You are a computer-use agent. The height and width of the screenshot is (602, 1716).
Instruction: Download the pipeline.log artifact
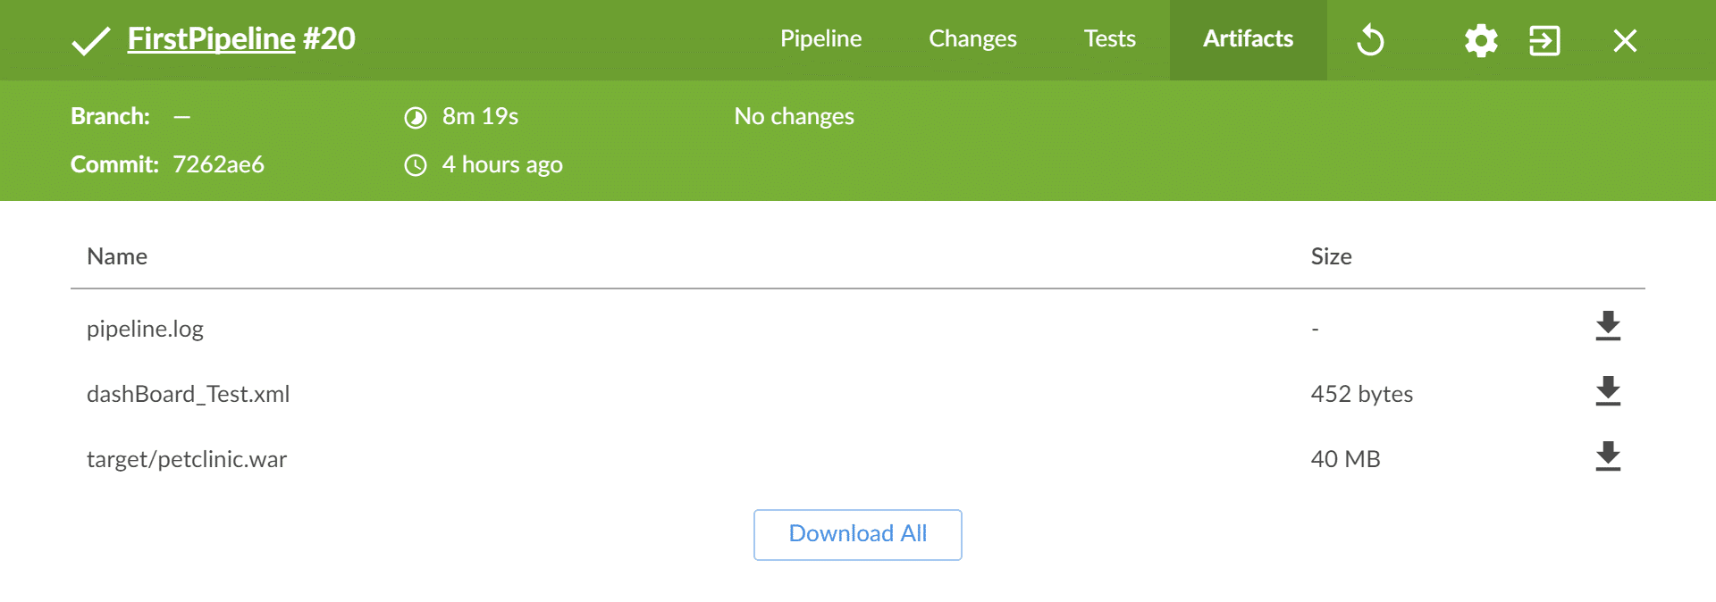pyautogui.click(x=1608, y=326)
